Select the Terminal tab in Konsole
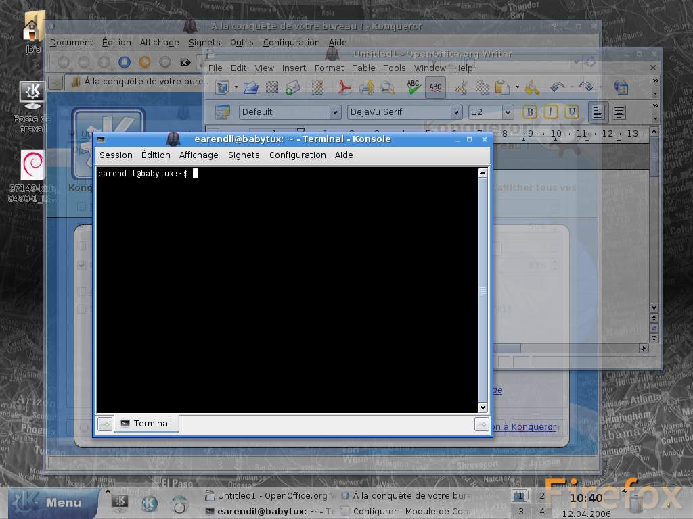 pos(146,424)
